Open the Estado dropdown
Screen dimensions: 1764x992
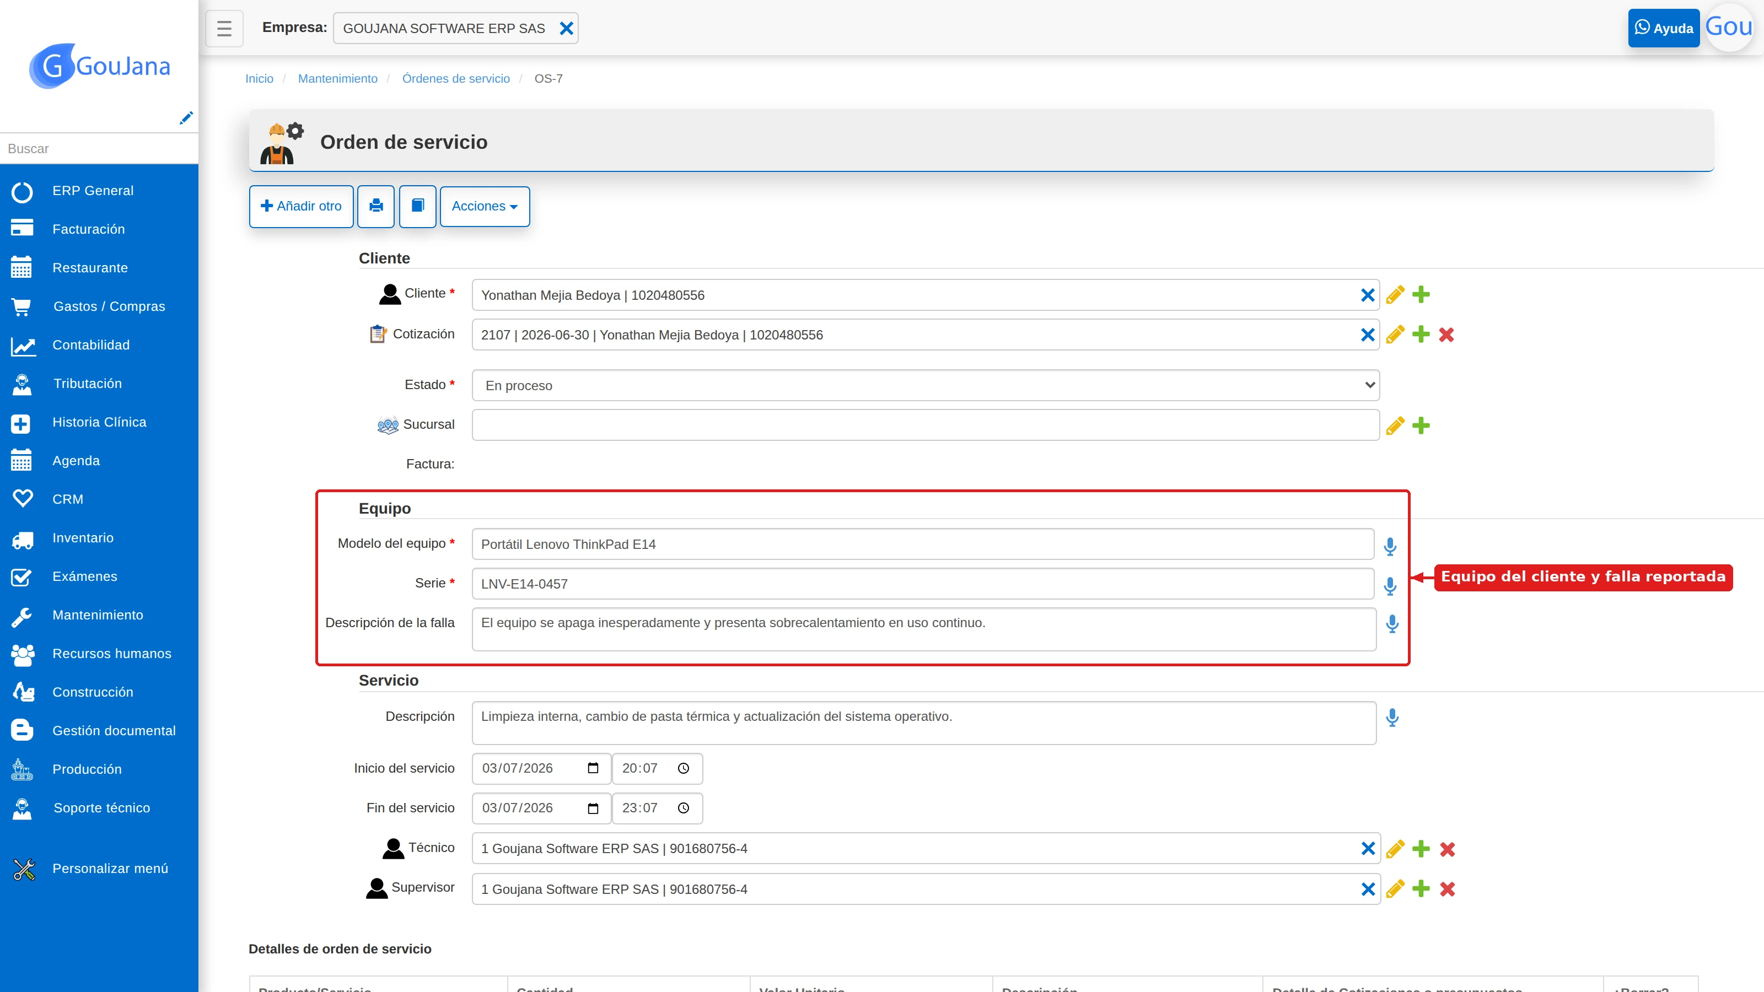[x=925, y=385]
